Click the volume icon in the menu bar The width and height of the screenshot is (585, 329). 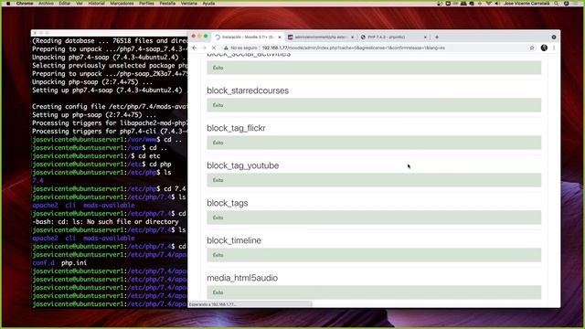[497, 4]
